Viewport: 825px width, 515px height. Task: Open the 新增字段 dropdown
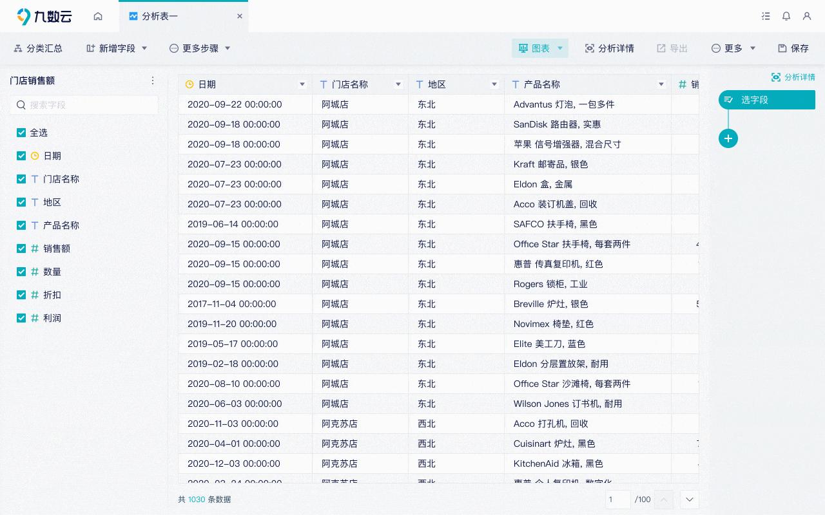117,48
